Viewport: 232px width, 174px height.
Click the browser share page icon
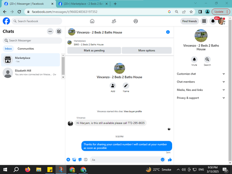[x=184, y=12]
